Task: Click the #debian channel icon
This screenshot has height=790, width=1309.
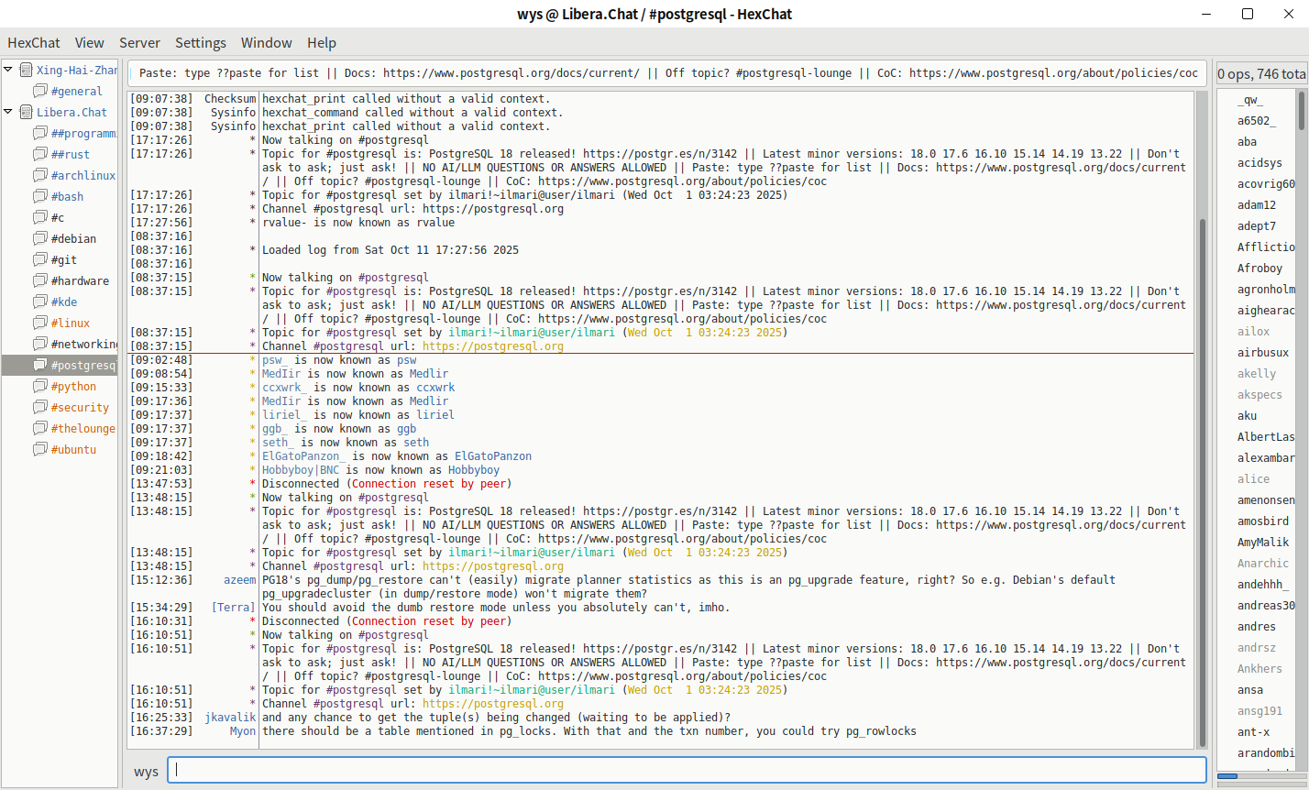Action: pyautogui.click(x=40, y=239)
